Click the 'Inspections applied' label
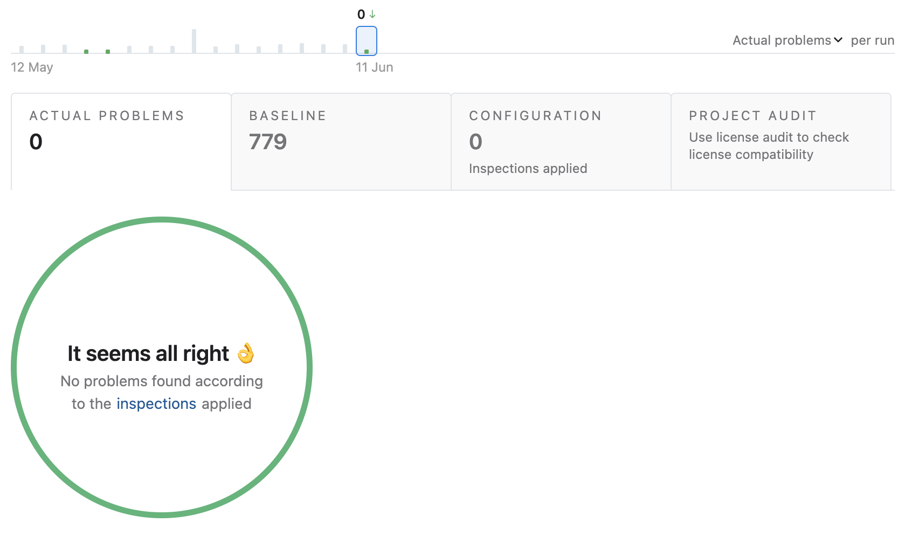Screen dimensions: 912x543 click(528, 169)
